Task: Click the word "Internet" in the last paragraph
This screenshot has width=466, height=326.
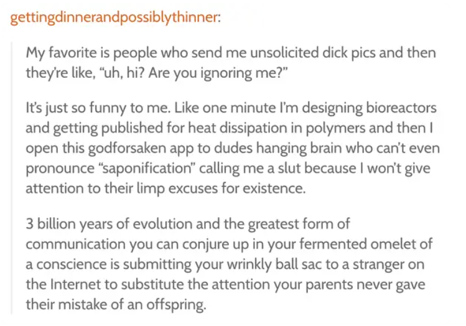Action: (75, 284)
